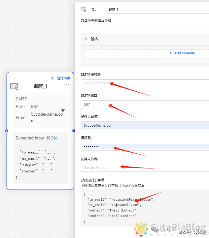Click the 发件人邮箱 field with 5ycode@sina.com
This screenshot has height=238, width=209.
click(145, 125)
